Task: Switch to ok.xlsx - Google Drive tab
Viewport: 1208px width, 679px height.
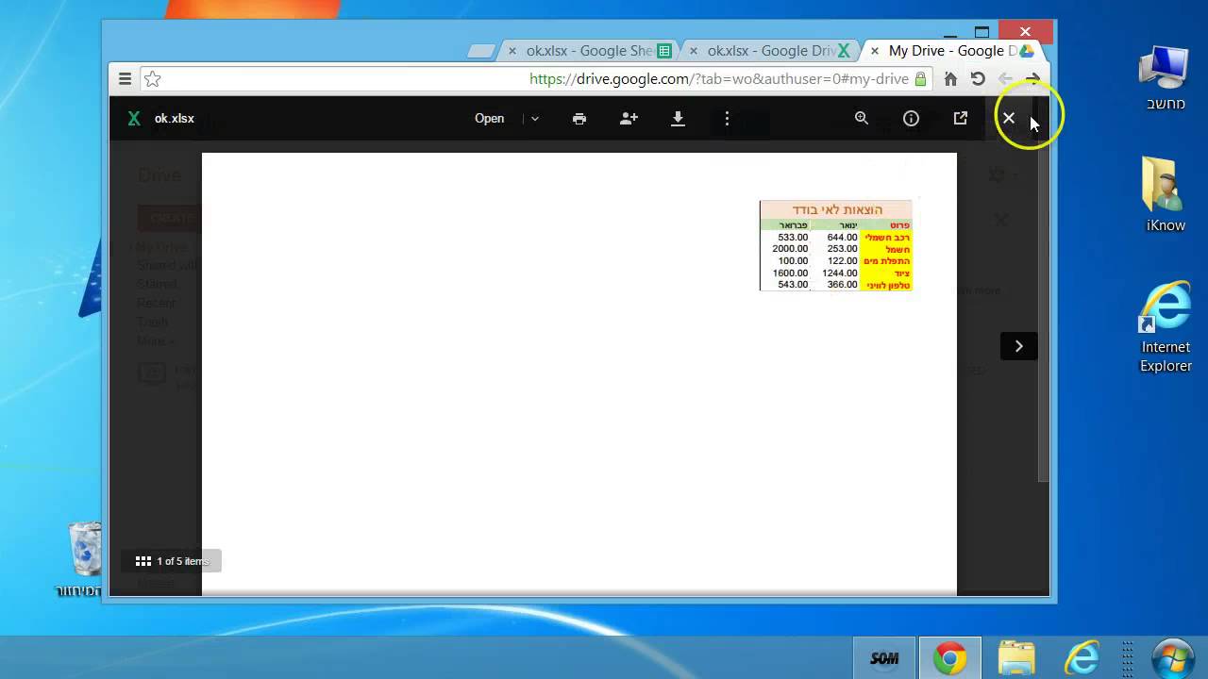Action: coord(770,51)
